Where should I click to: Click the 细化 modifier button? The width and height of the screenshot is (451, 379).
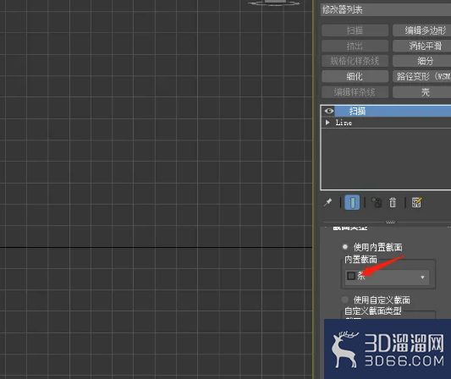355,76
